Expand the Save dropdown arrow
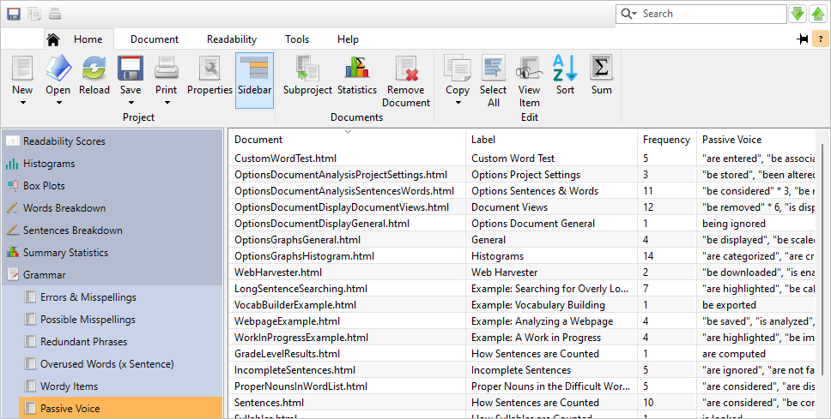The height and width of the screenshot is (419, 831). point(130,103)
